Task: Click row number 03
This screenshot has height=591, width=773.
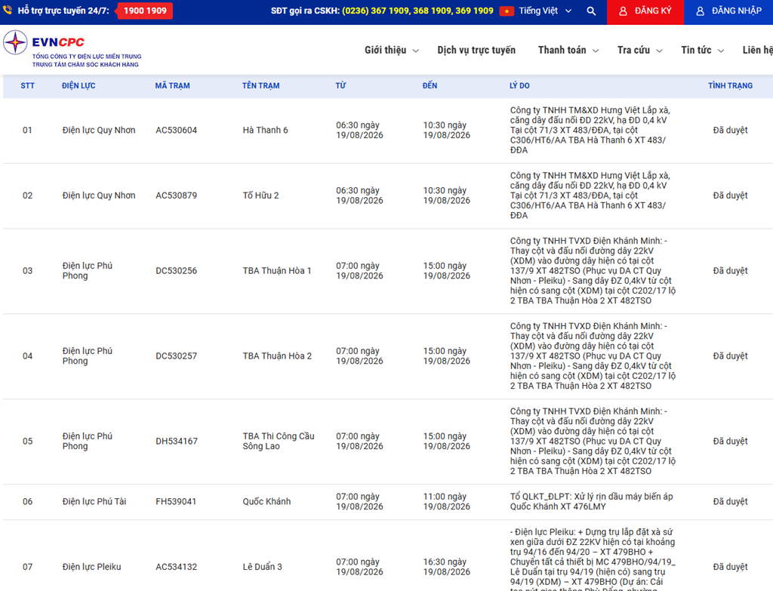Action: coord(28,271)
